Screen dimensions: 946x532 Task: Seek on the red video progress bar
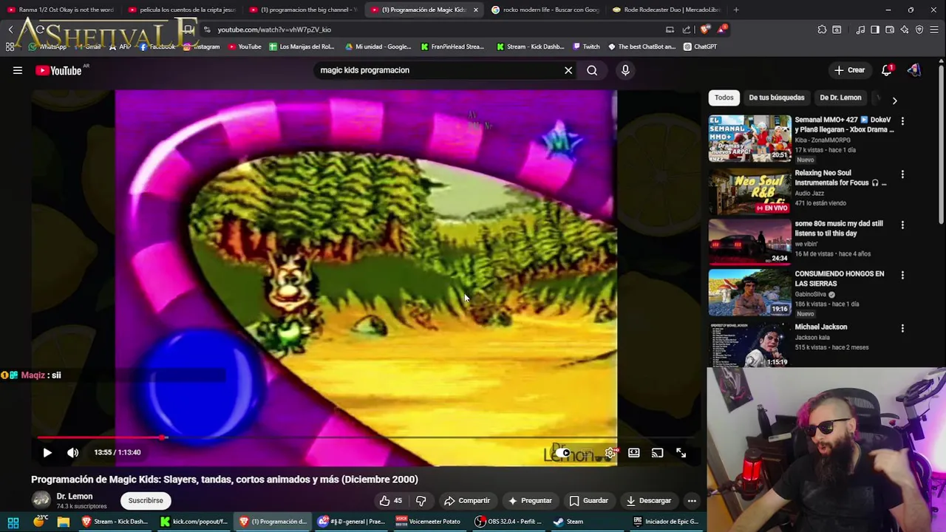(x=366, y=437)
